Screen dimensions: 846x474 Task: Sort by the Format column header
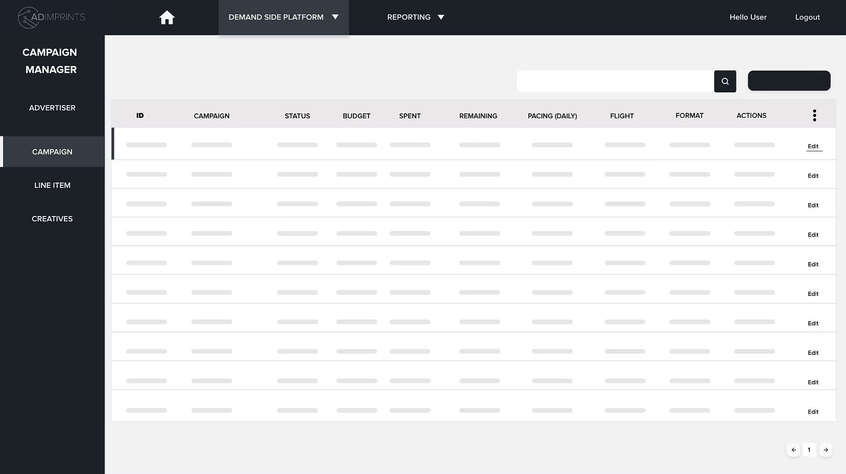pos(689,116)
